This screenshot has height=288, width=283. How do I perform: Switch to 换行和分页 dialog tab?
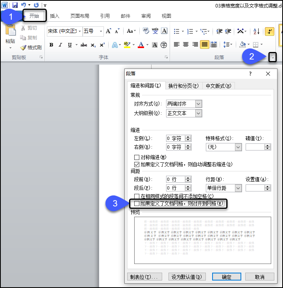point(183,86)
